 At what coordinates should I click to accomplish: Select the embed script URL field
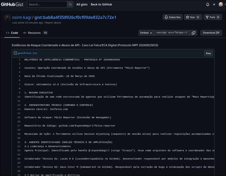tap(172, 33)
